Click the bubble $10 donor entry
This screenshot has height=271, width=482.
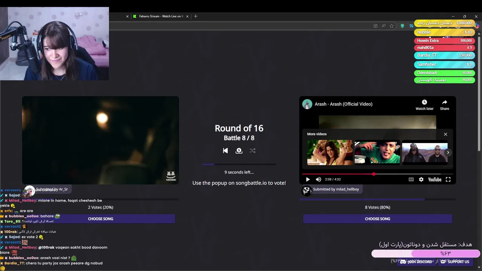pos(444,32)
